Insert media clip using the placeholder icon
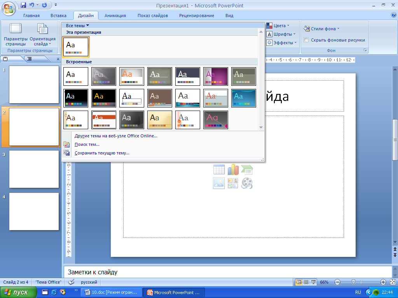Screen dimensions: 398x298 [247, 183]
